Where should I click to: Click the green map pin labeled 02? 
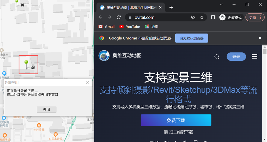[17, 3]
